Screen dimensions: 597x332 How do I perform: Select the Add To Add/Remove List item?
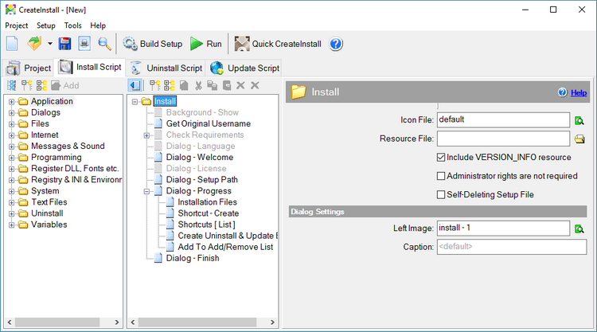225,247
